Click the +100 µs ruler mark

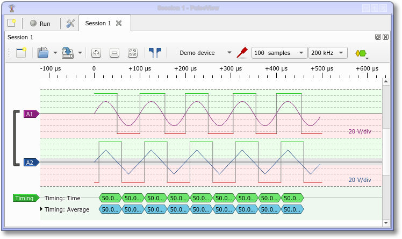click(140, 68)
